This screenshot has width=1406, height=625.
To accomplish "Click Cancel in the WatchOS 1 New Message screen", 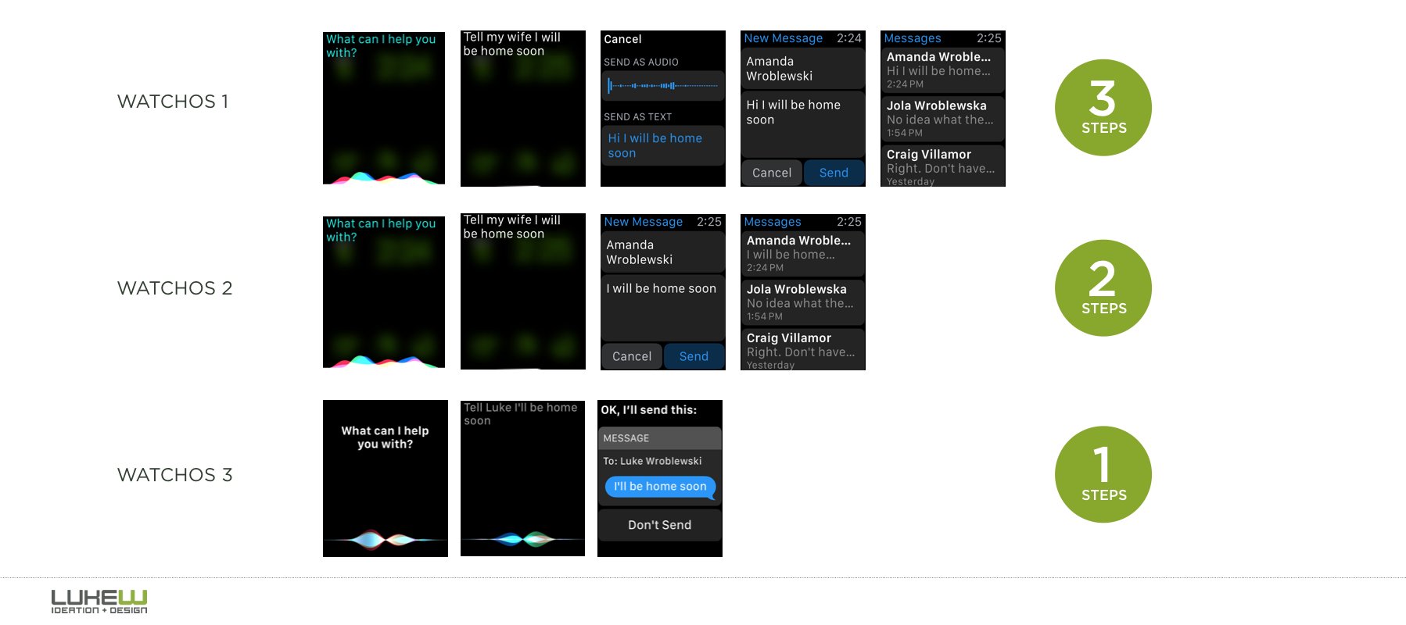I will [x=772, y=173].
